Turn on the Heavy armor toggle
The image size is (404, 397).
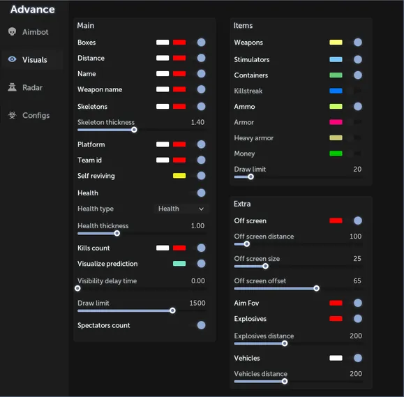pos(354,137)
